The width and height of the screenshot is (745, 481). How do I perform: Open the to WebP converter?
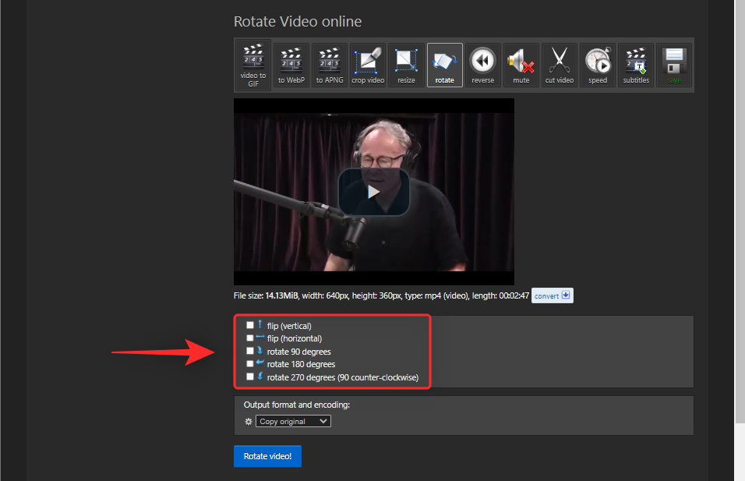(x=291, y=65)
